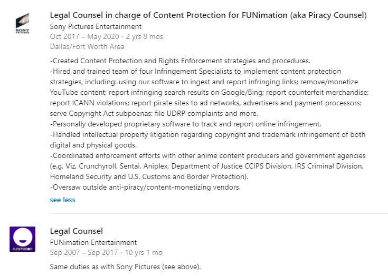The image size is (388, 276).
Task: Click the '2 yrs 8 mos' duration text
Action: pos(145,36)
